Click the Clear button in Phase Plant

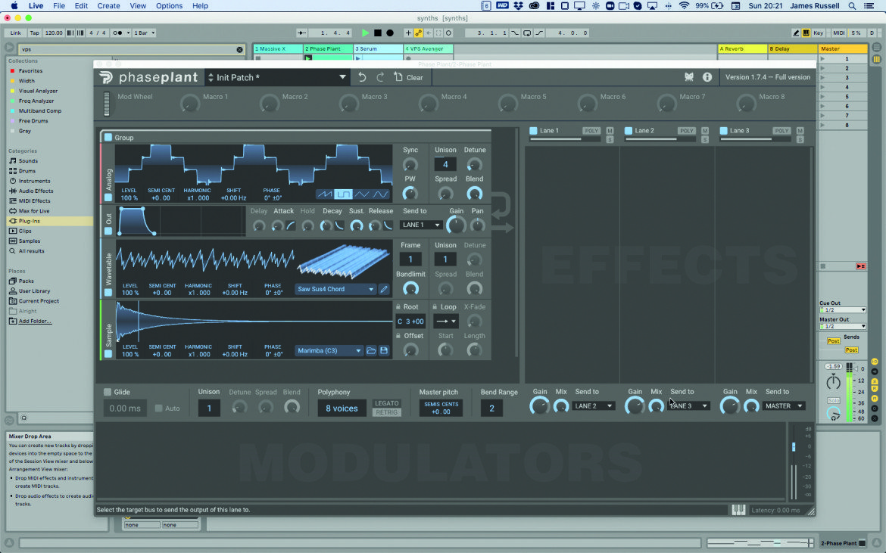(x=408, y=77)
